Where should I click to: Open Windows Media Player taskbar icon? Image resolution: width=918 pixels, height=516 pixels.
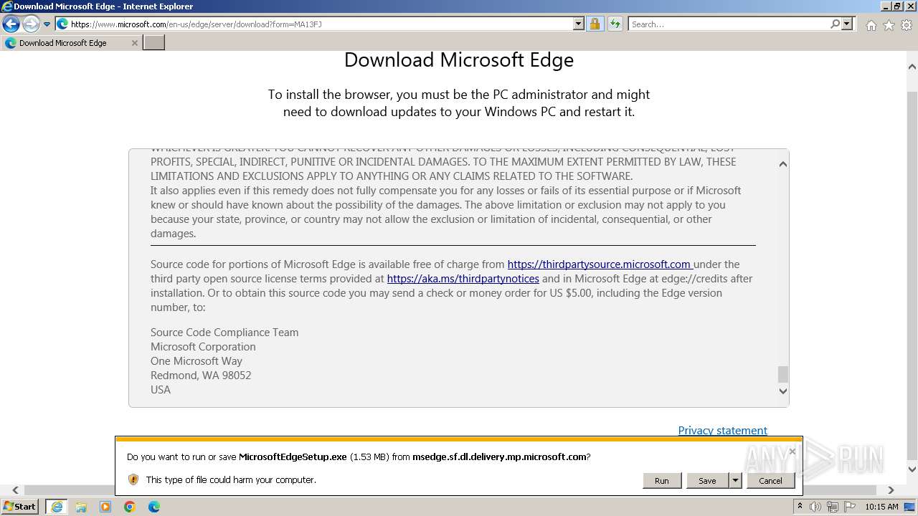105,507
